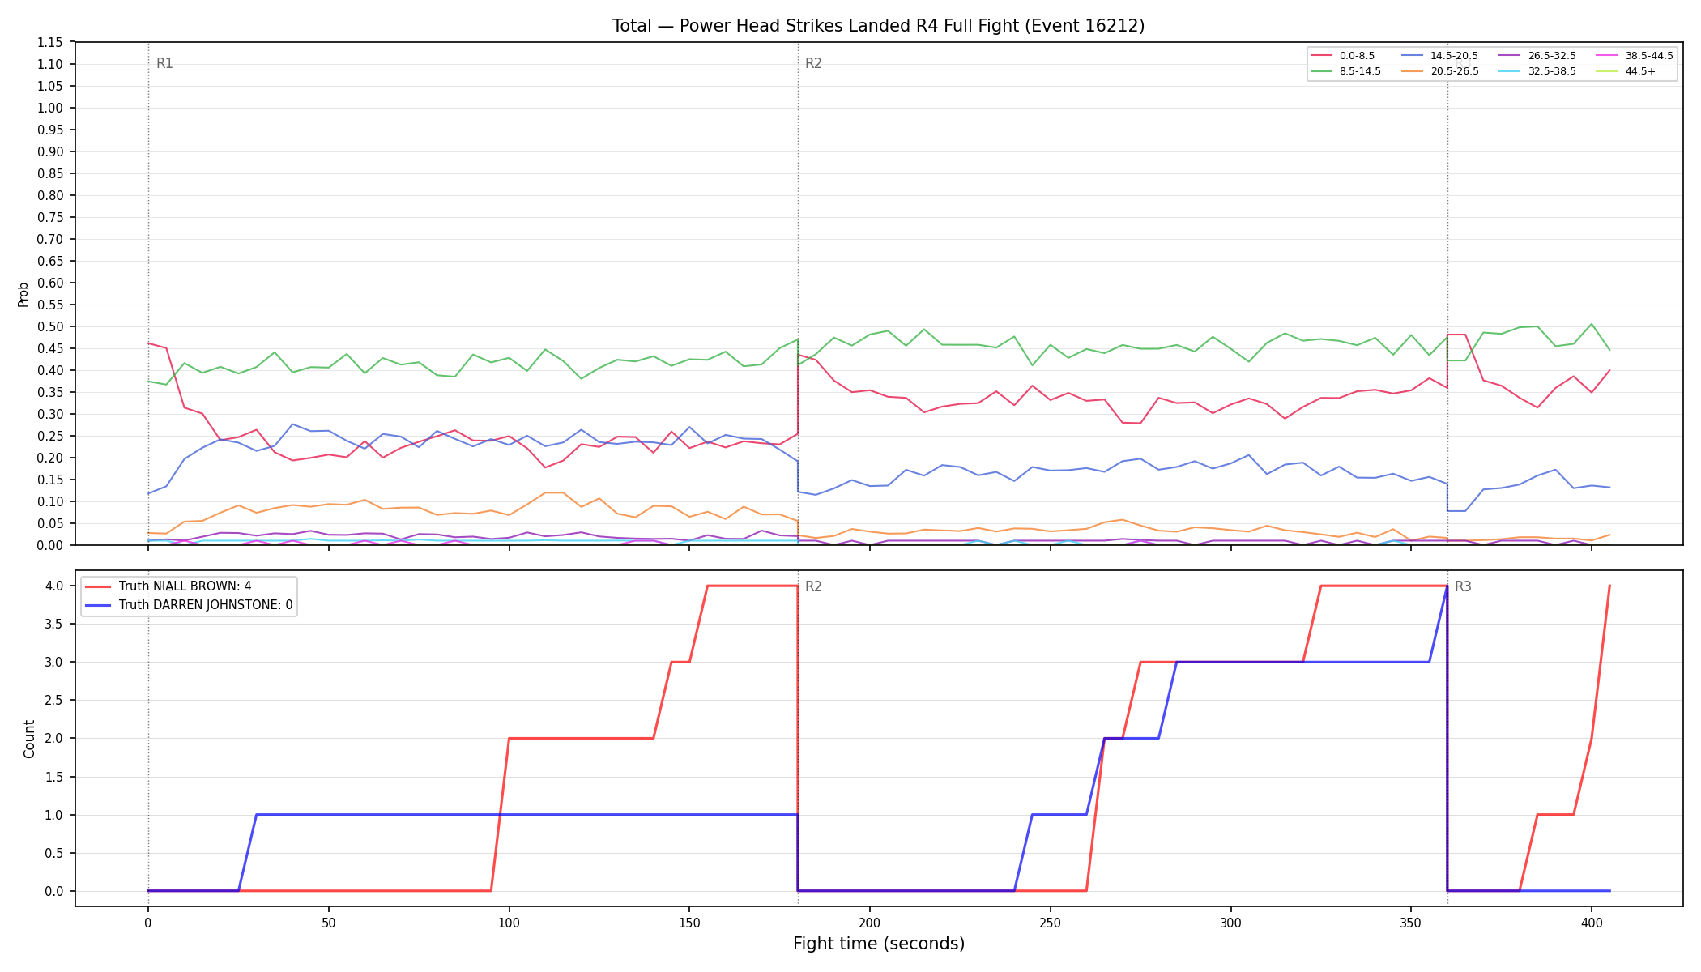Click the red line swatch beside 0.0-8.5

click(1322, 56)
